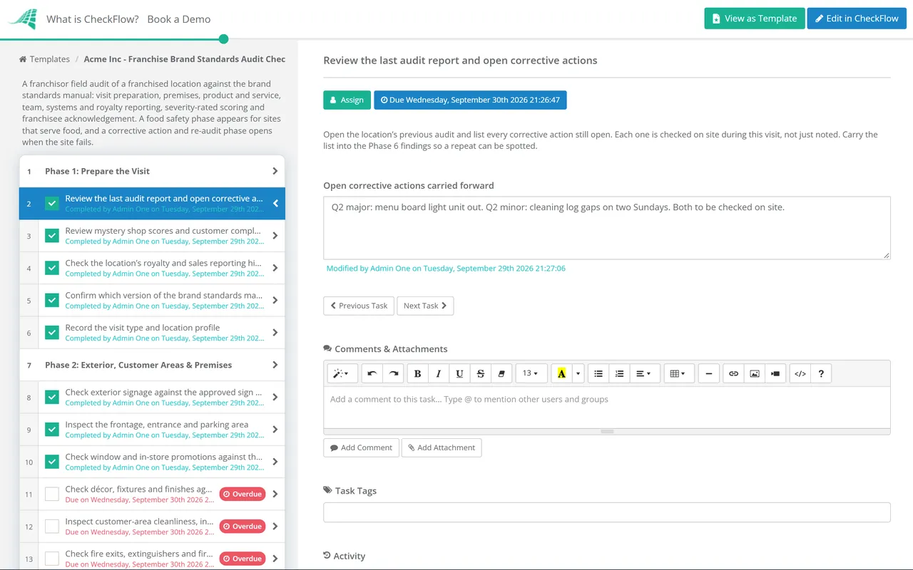Toggle italic formatting in the comment editor
Viewport: 913px width, 570px height.
[439, 373]
